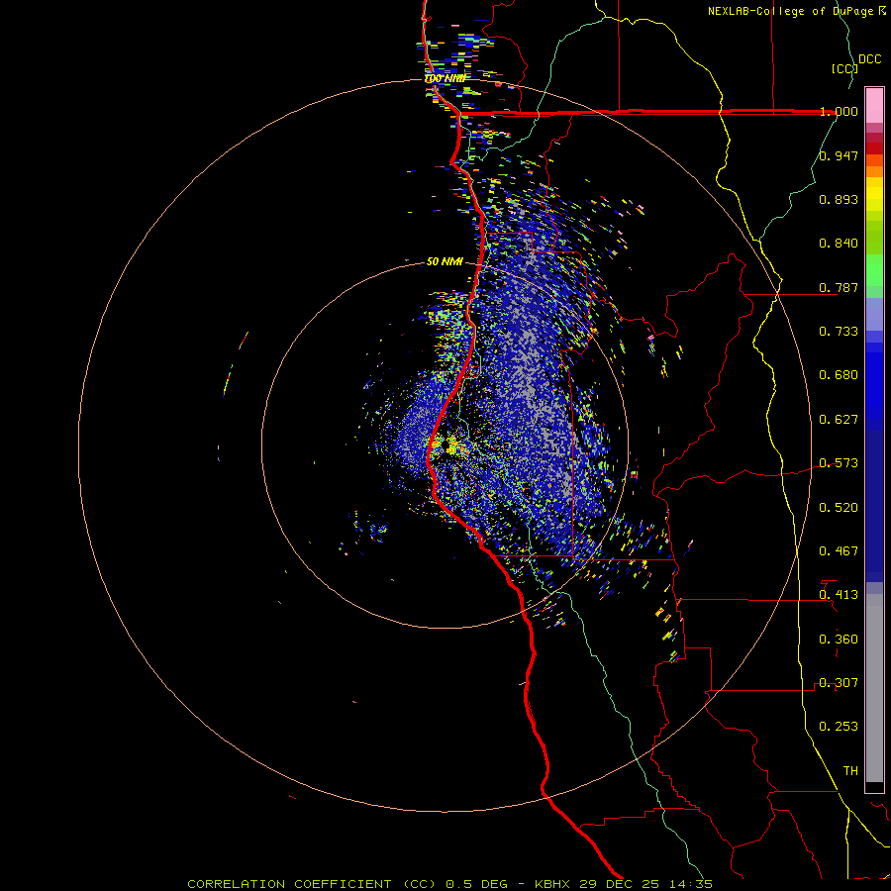Image resolution: width=891 pixels, height=891 pixels.
Task: Click the 50 NMI range ring label
Action: [x=445, y=262]
